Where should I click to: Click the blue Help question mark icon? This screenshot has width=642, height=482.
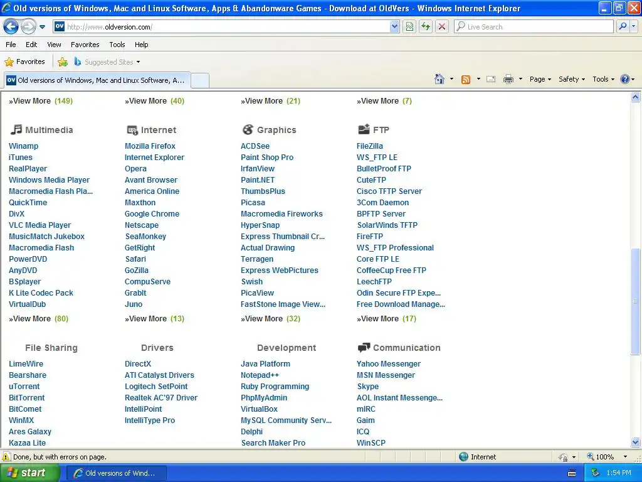(x=625, y=79)
